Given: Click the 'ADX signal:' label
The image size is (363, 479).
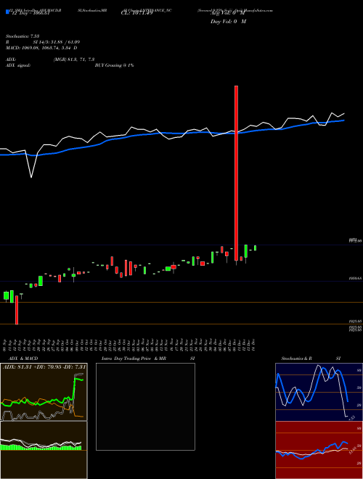Looking at the screenshot, I should (x=18, y=65).
